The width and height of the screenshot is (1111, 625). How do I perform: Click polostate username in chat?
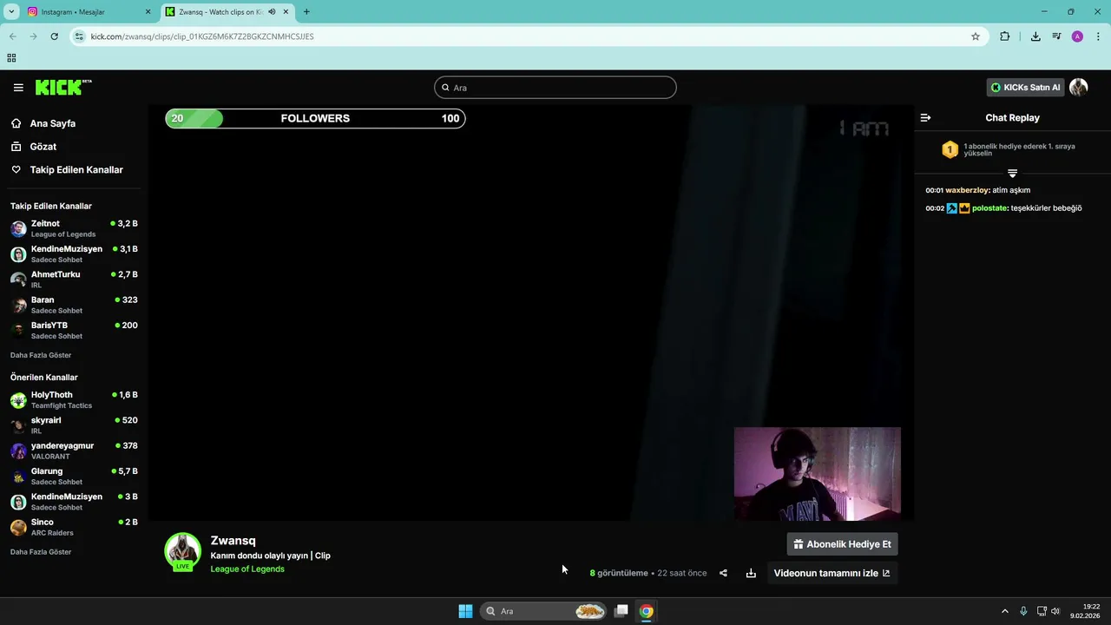pyautogui.click(x=989, y=208)
